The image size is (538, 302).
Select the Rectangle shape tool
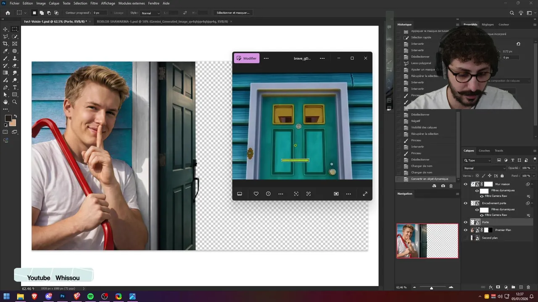tap(15, 95)
